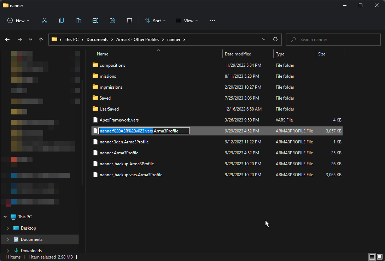
Task: Sort files by Date modified column
Action: pos(238,54)
